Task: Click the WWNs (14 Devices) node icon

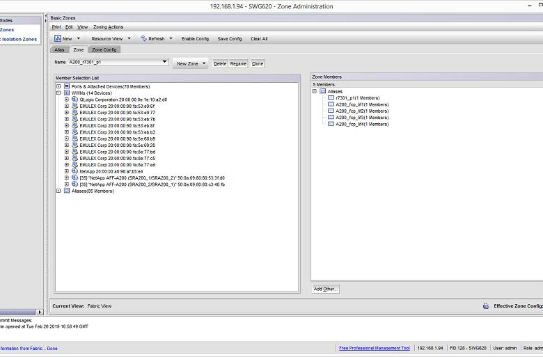Action: point(67,93)
